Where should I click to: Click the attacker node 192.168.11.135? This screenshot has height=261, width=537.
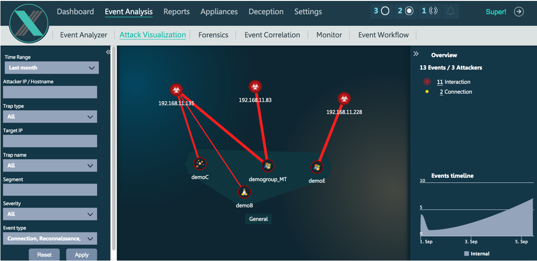[176, 89]
